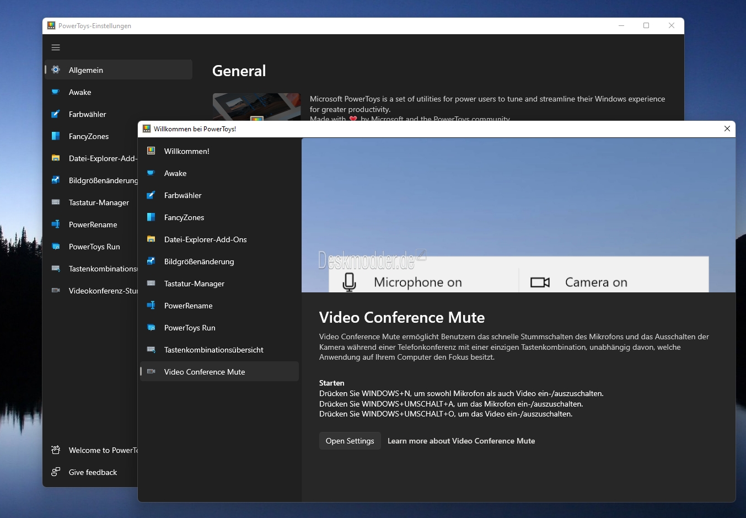Maximize the PowerToys-Einstellungen window

(646, 25)
